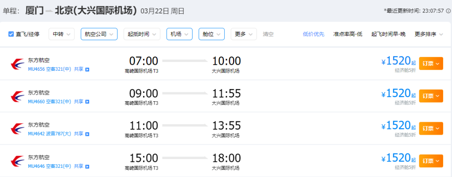Click China Eastern logo for flight MU4660

18,96
